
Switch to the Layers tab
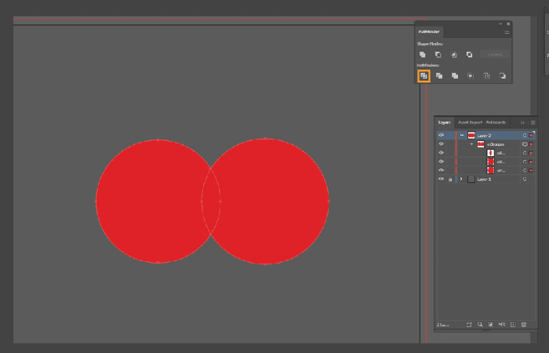pyautogui.click(x=445, y=122)
